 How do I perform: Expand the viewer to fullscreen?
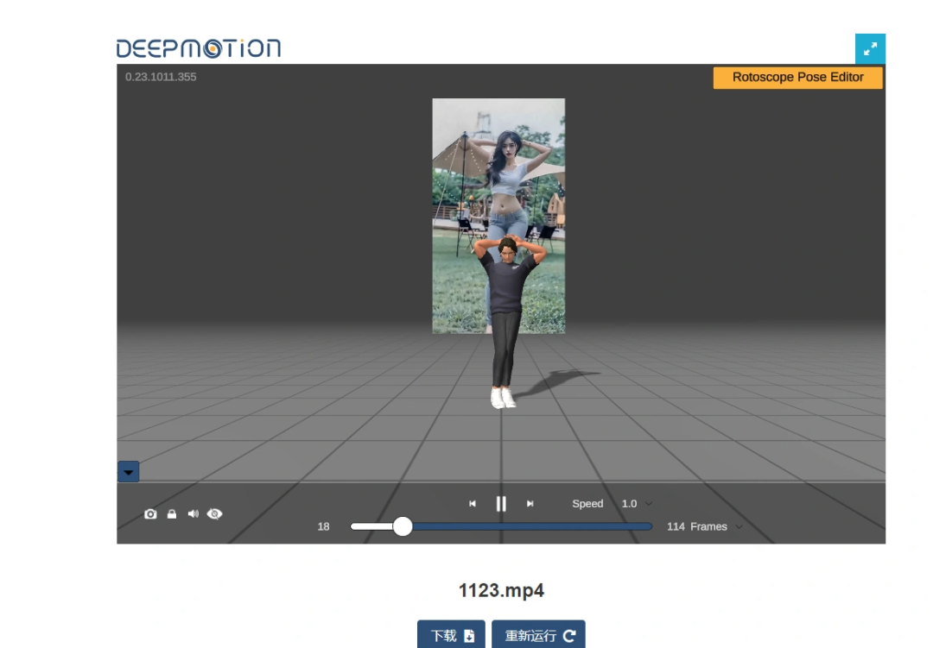[x=870, y=48]
